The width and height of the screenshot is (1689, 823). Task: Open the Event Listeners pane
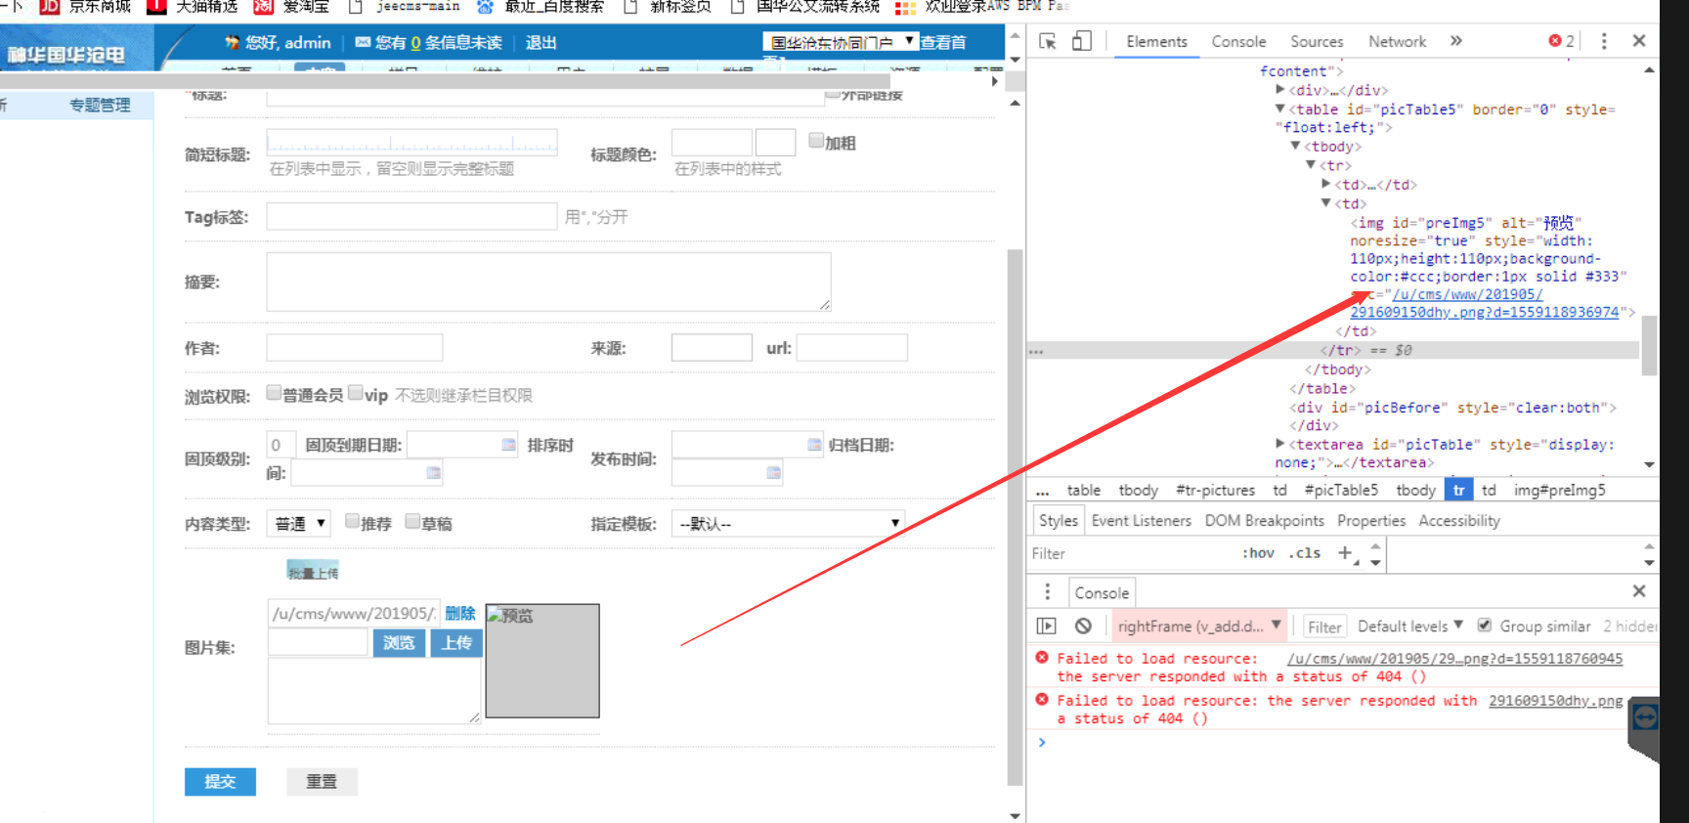[x=1142, y=521]
